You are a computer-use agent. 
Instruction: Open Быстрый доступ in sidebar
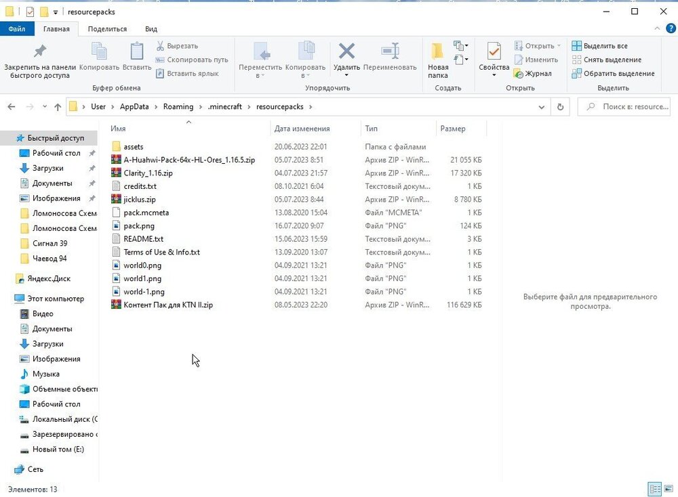tap(56, 138)
